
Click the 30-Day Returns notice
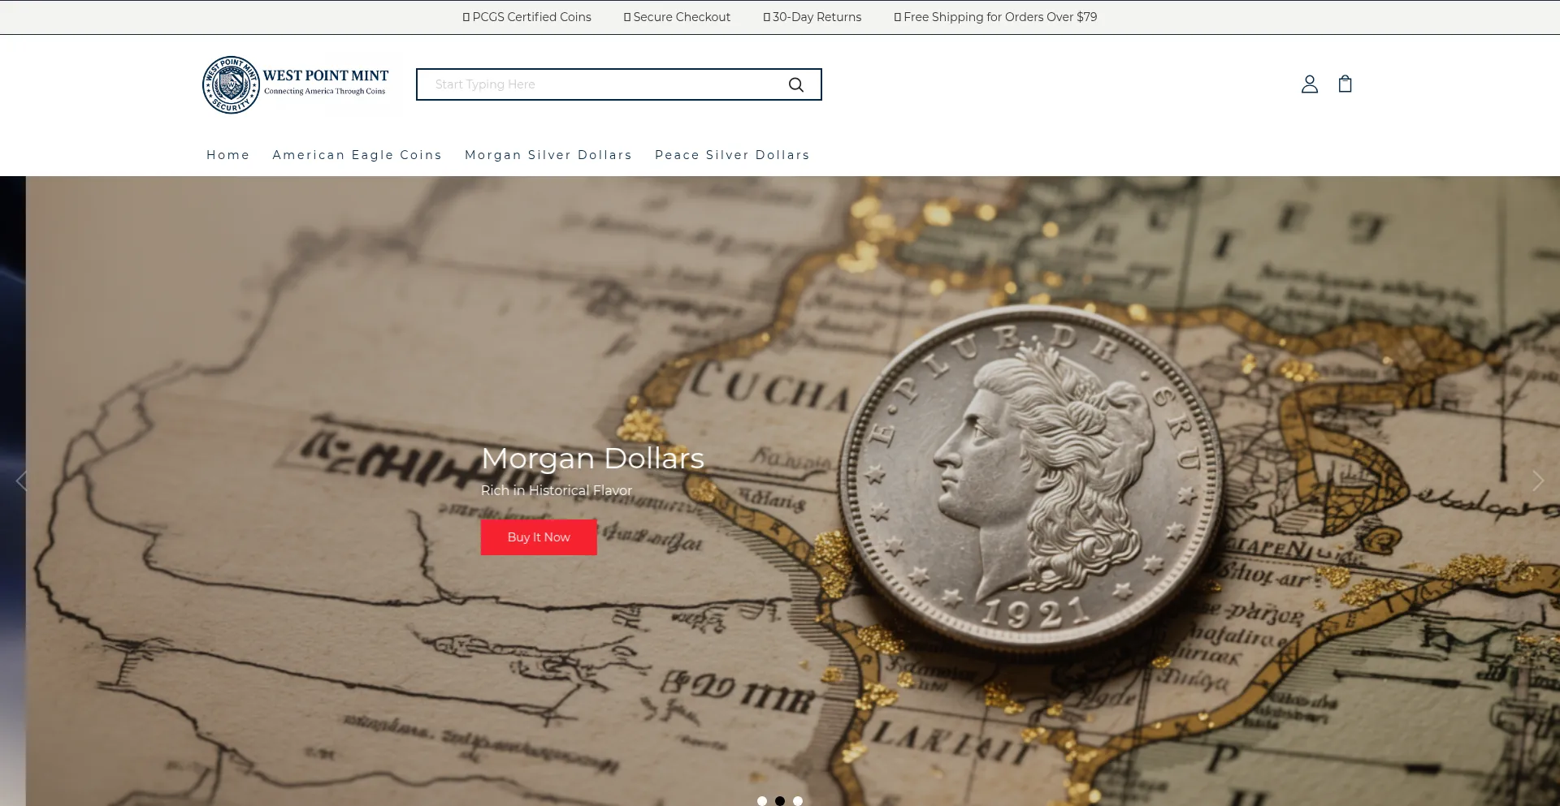812,17
